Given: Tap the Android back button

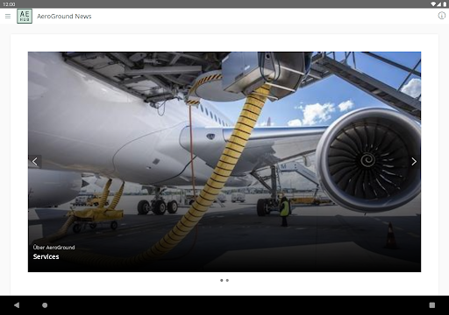Looking at the screenshot, I should click(17, 305).
